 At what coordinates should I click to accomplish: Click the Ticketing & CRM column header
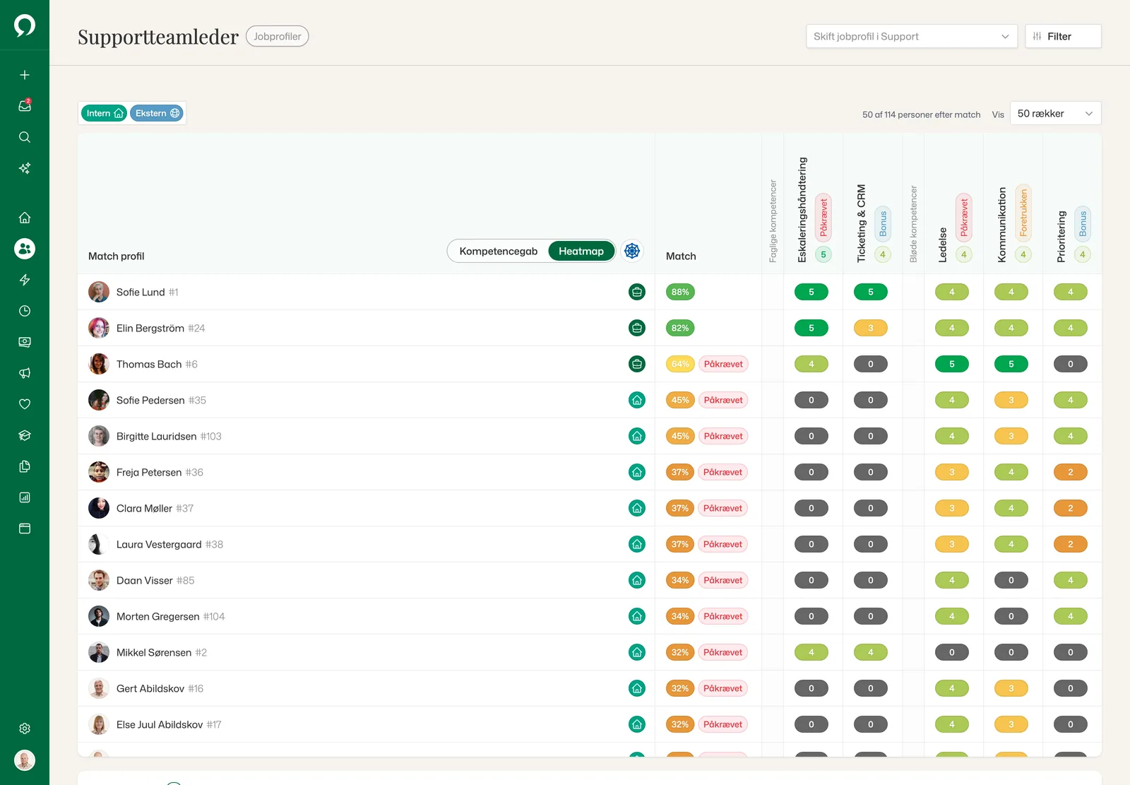coord(862,223)
